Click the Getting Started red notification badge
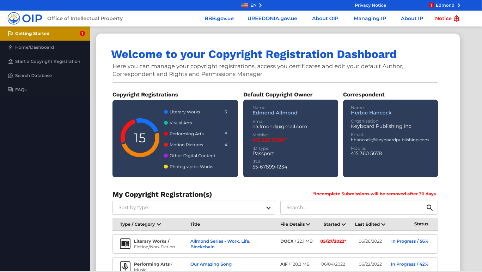 point(82,34)
